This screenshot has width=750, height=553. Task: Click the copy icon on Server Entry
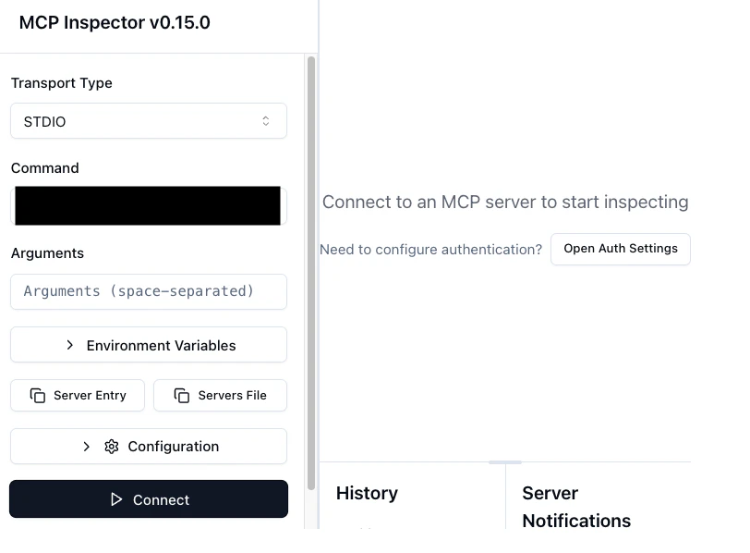pos(38,396)
